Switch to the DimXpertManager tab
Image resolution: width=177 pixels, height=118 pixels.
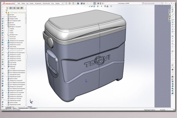(x=18, y=8)
